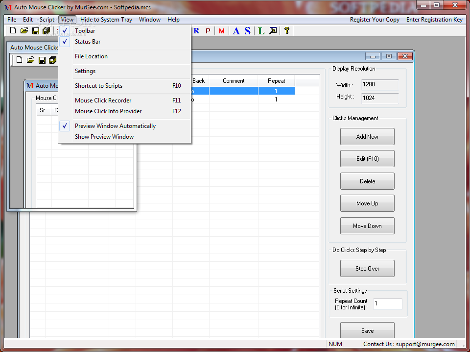Click the Repeat column header

point(276,81)
